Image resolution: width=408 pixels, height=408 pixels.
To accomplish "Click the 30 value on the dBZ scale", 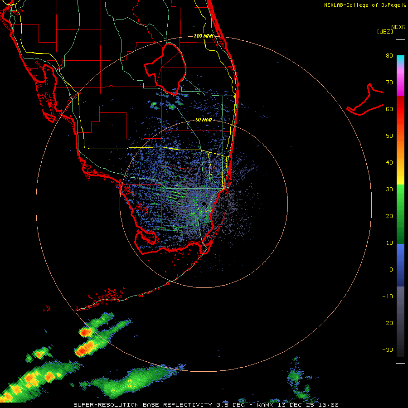I will pos(389,189).
